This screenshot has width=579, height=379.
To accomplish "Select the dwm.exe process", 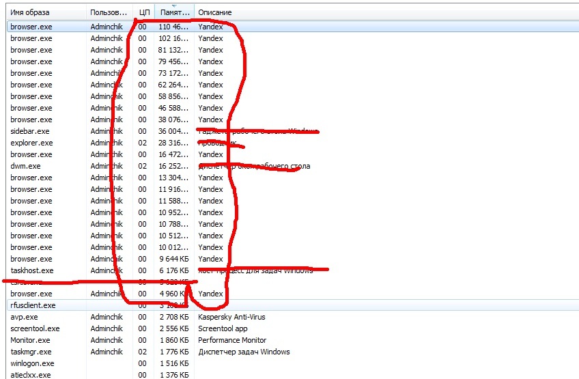I will coord(293,166).
